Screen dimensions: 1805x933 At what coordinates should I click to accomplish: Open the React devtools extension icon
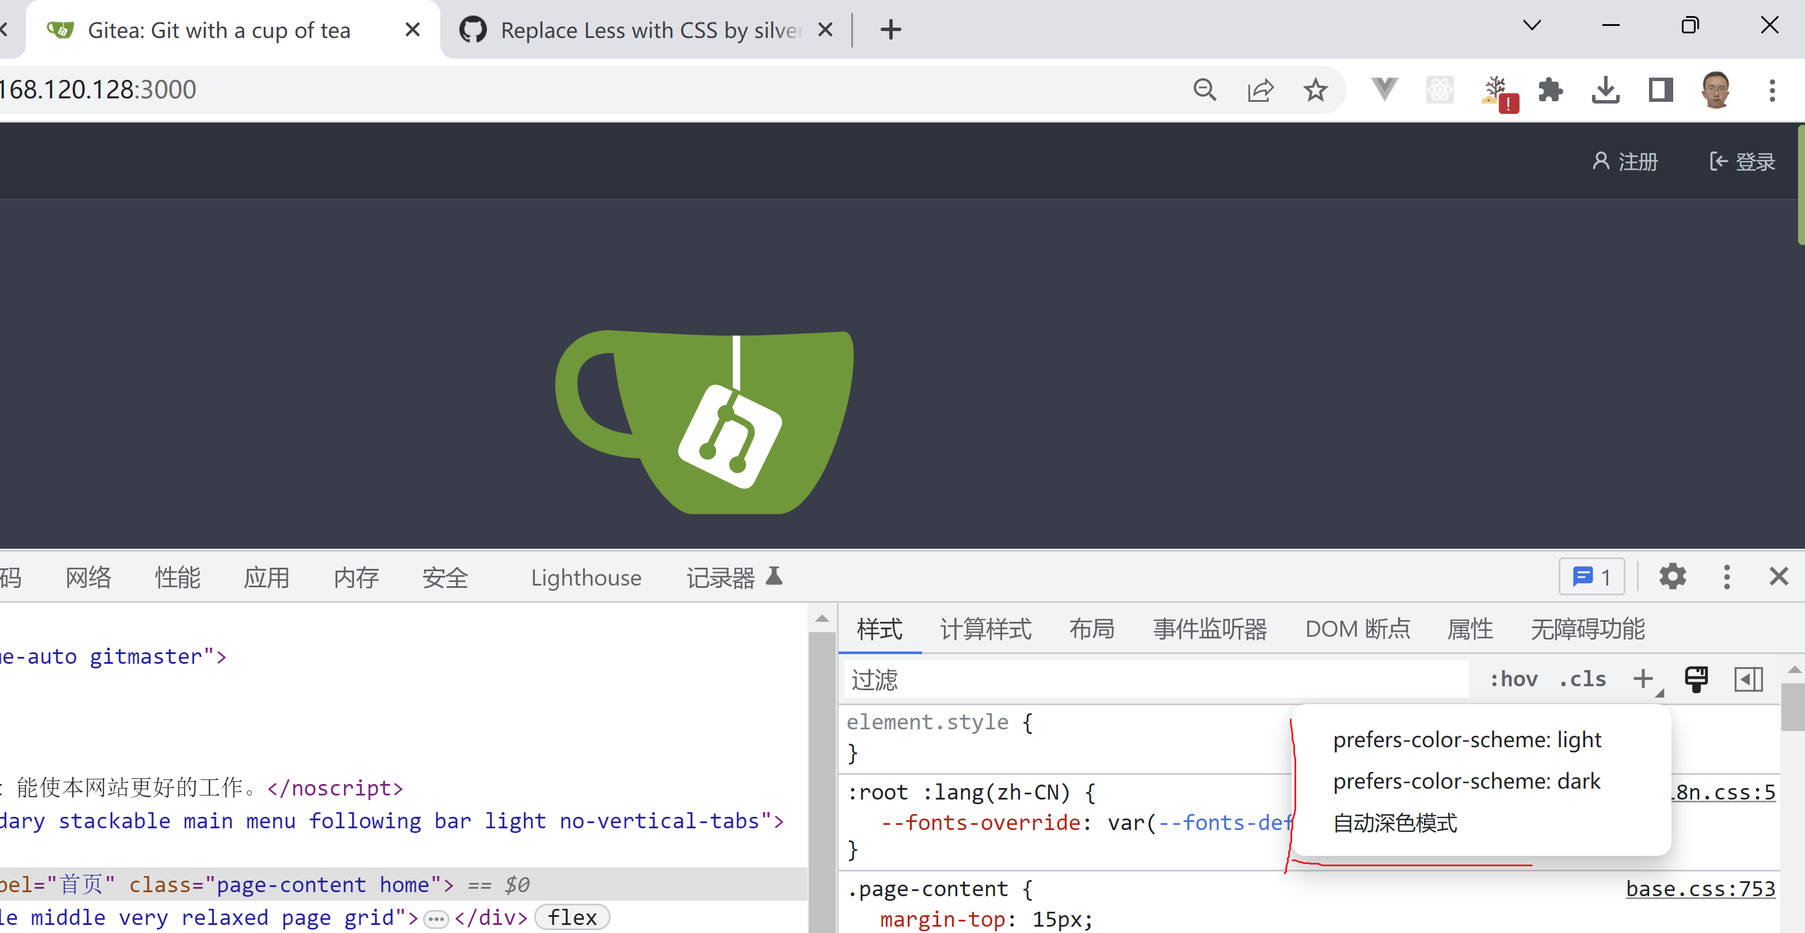1440,90
